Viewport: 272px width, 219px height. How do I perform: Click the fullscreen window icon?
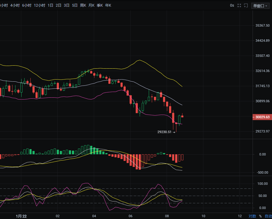(x=246, y=5)
